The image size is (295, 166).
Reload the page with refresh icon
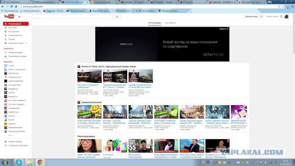[12, 6]
